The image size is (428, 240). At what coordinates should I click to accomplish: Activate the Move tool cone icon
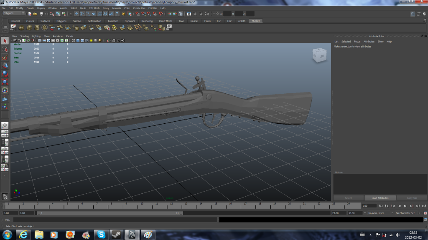(x=5, y=65)
